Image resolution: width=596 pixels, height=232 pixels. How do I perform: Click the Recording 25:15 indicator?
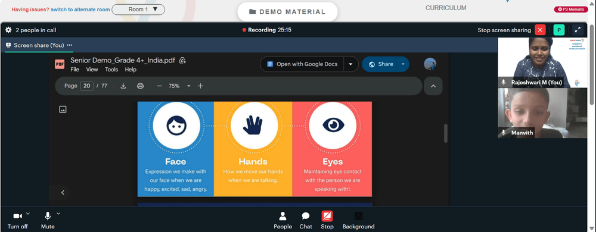point(267,30)
